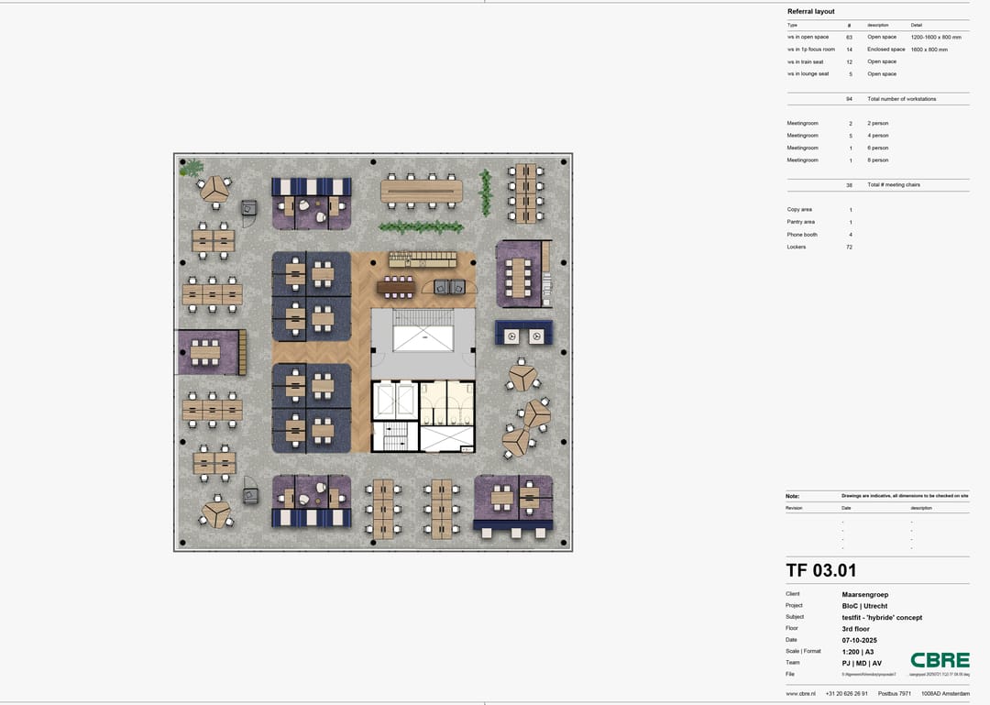Click the green CBRE logo

coord(940,660)
